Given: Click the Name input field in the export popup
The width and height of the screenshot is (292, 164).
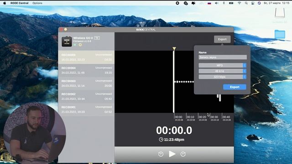Looking at the screenshot, I should click(223, 57).
